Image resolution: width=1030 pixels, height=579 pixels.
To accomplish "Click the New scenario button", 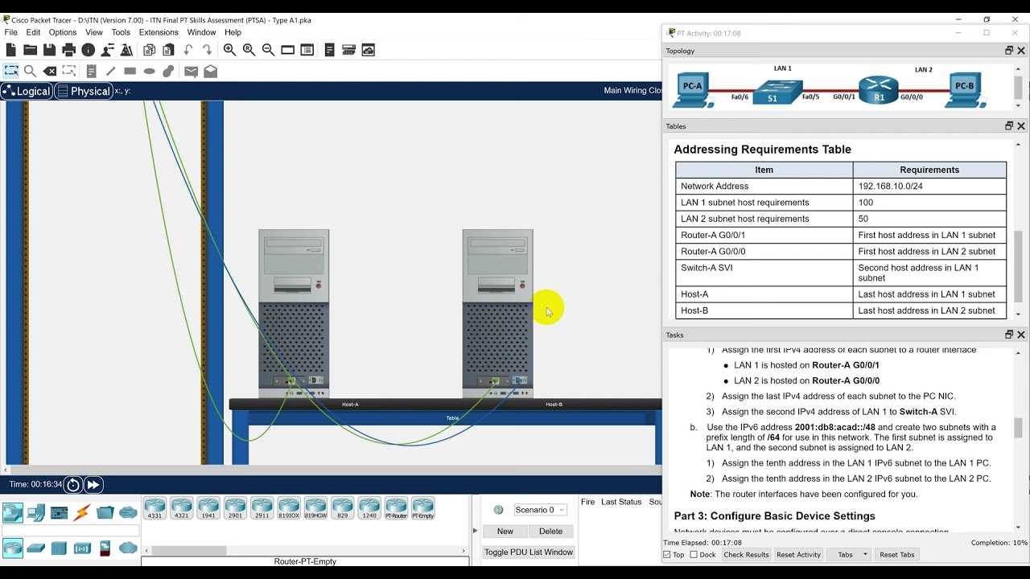I will click(x=505, y=532).
